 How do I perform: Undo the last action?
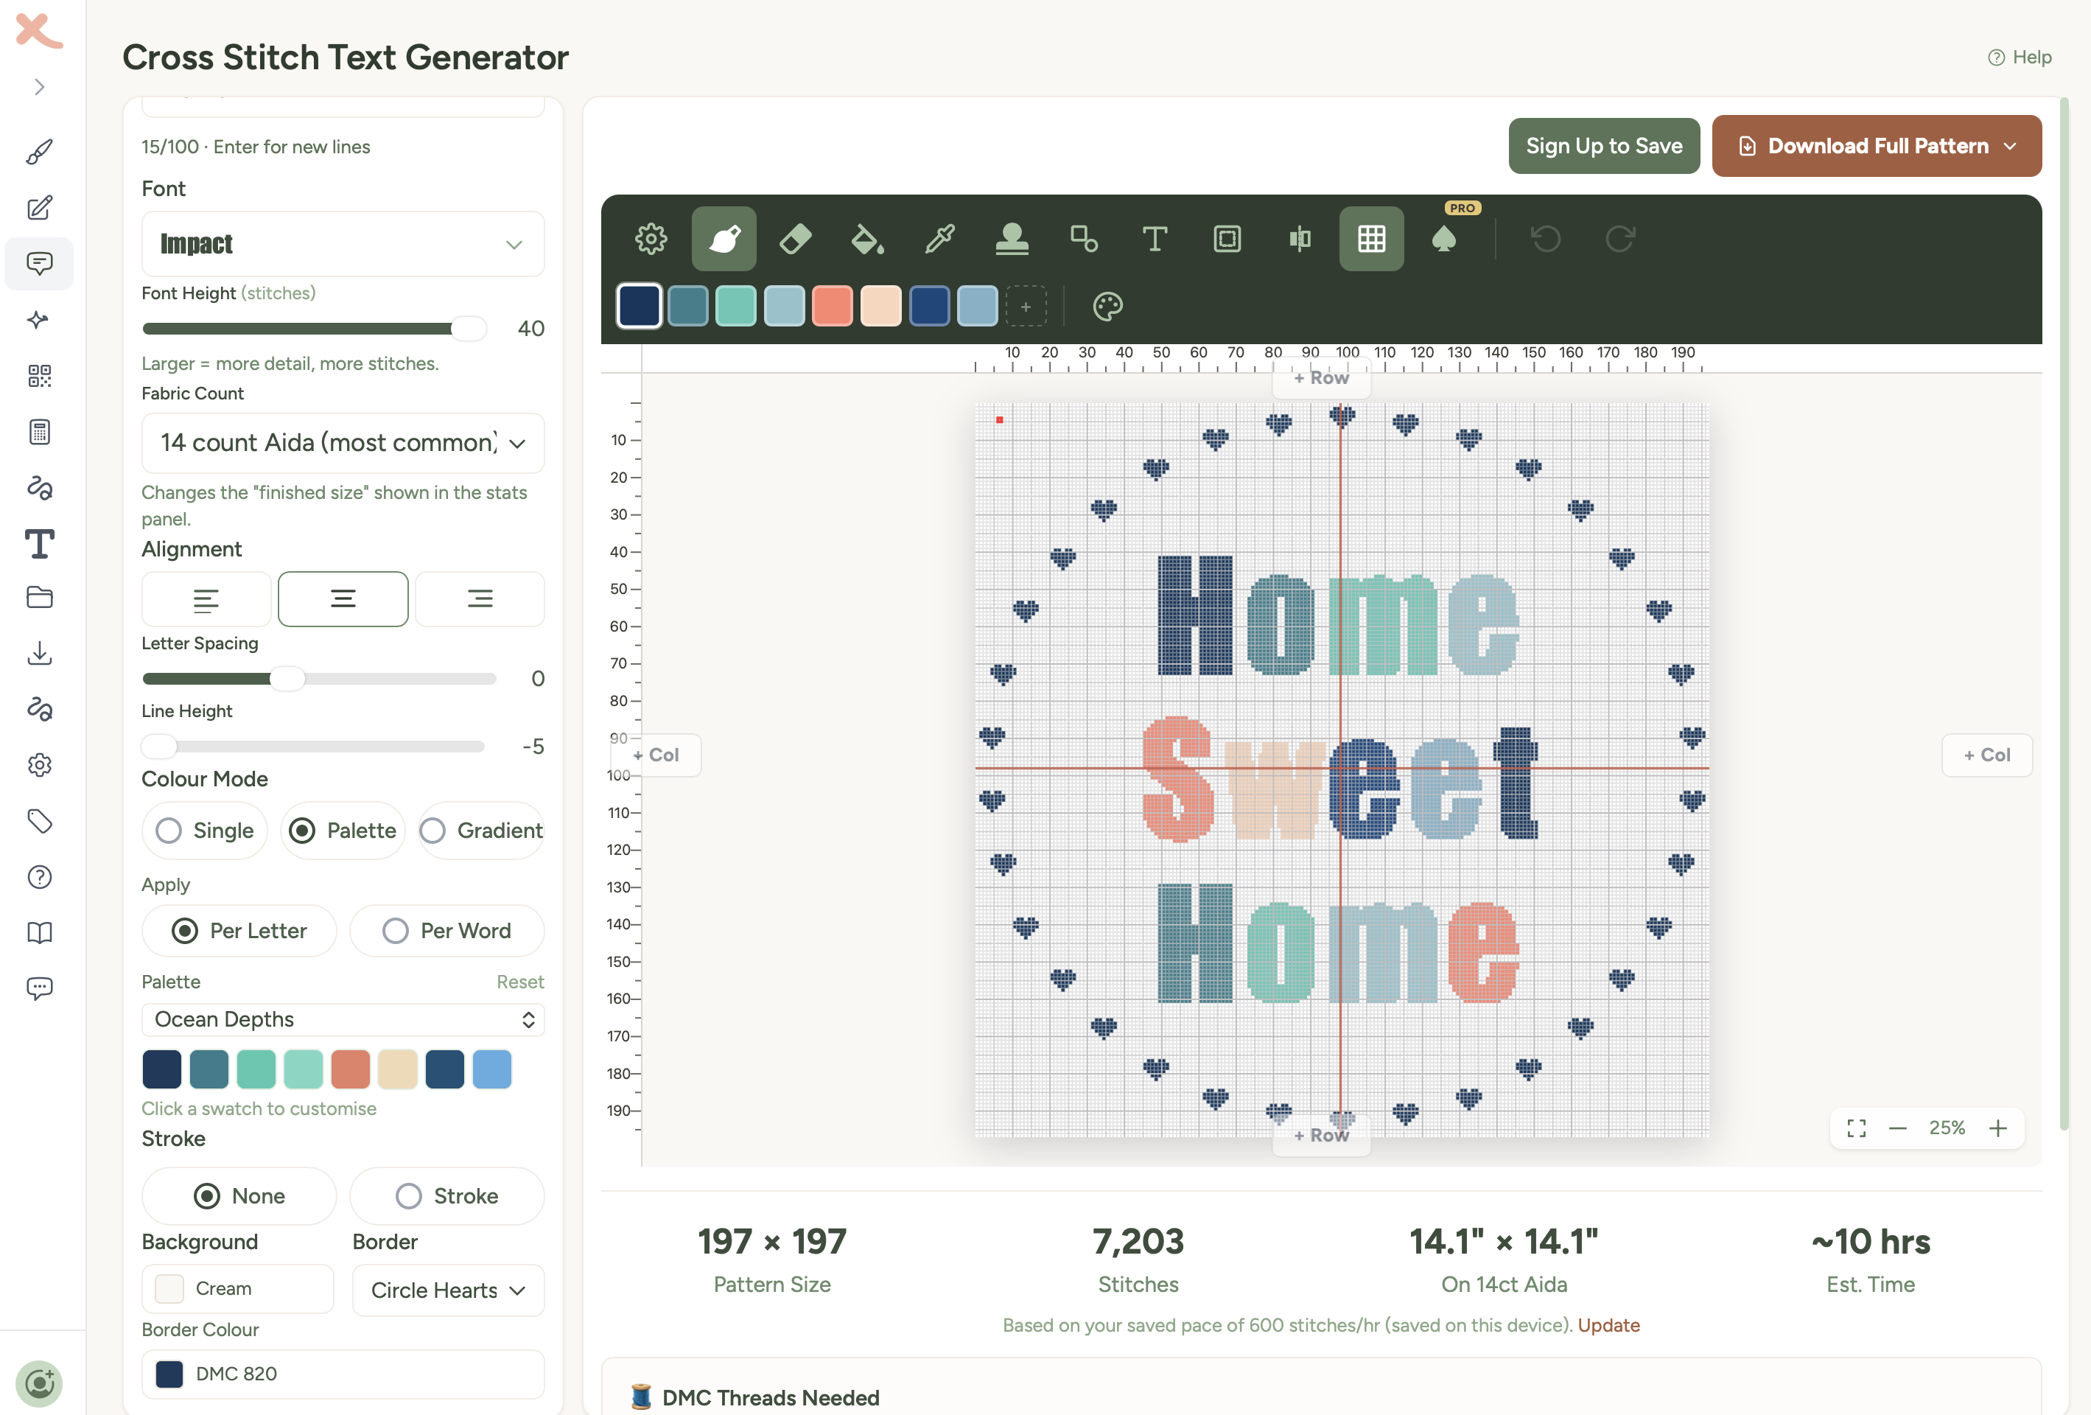pyautogui.click(x=1547, y=239)
